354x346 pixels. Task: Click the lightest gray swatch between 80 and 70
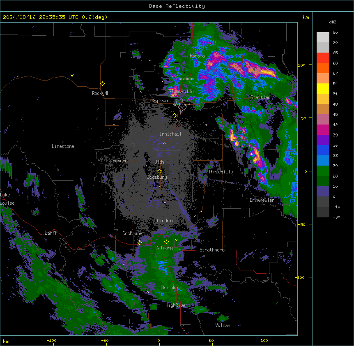pyautogui.click(x=323, y=37)
